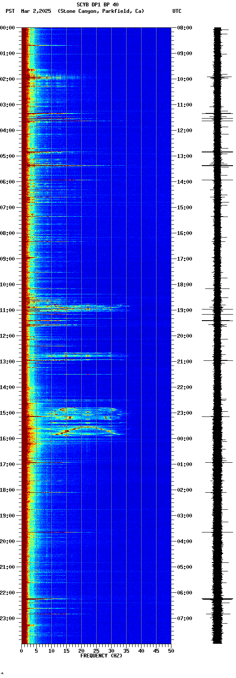236x678 pixels.
Task: Click the PST time label '23:00'
Action: point(7,619)
